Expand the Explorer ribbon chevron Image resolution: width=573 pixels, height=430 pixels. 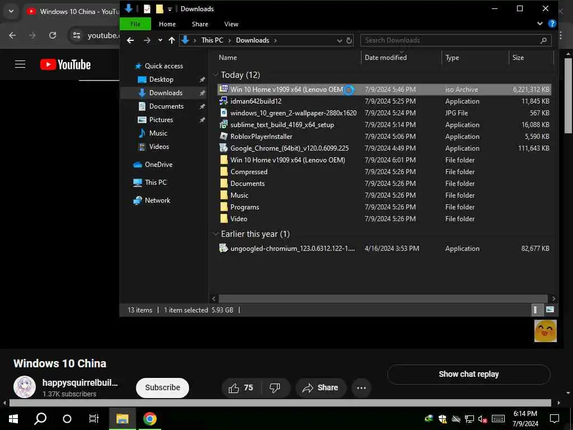[x=540, y=24]
